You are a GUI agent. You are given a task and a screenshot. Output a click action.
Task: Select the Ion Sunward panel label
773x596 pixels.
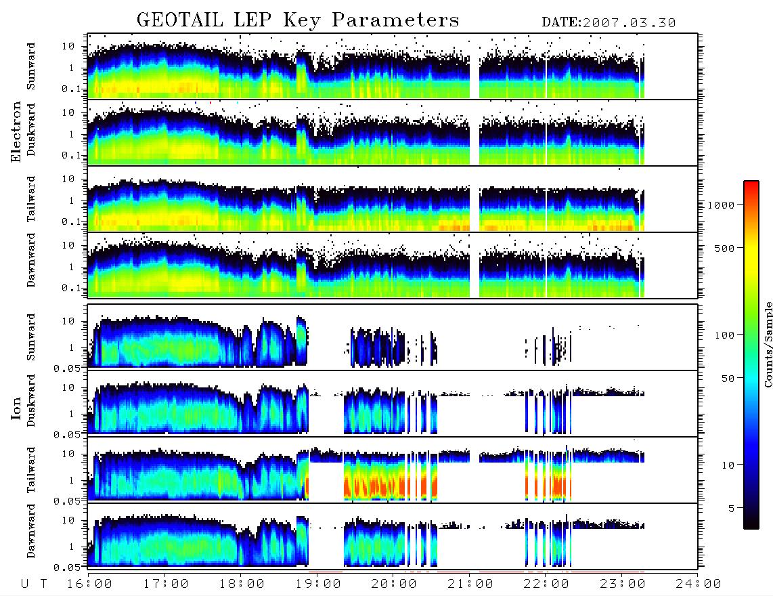(31, 337)
